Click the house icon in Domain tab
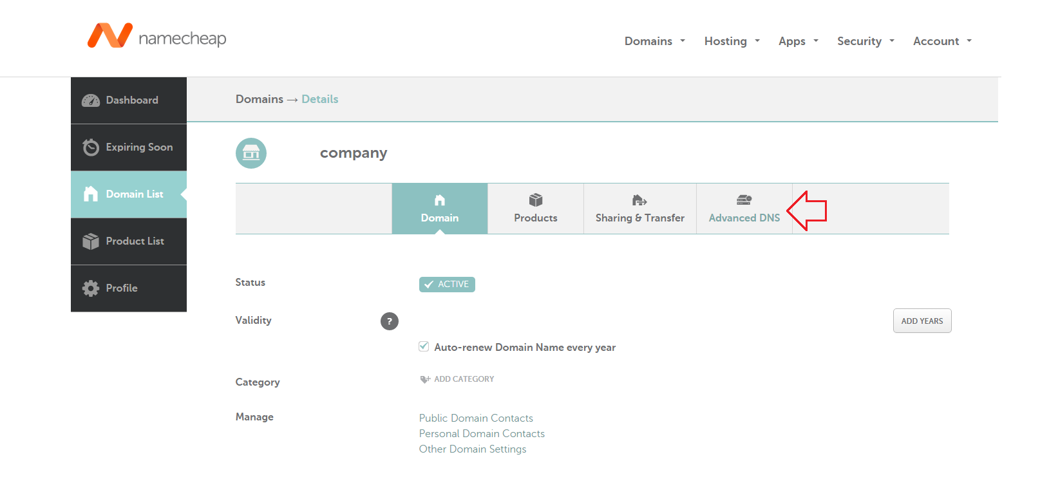The width and height of the screenshot is (1040, 488). click(440, 200)
